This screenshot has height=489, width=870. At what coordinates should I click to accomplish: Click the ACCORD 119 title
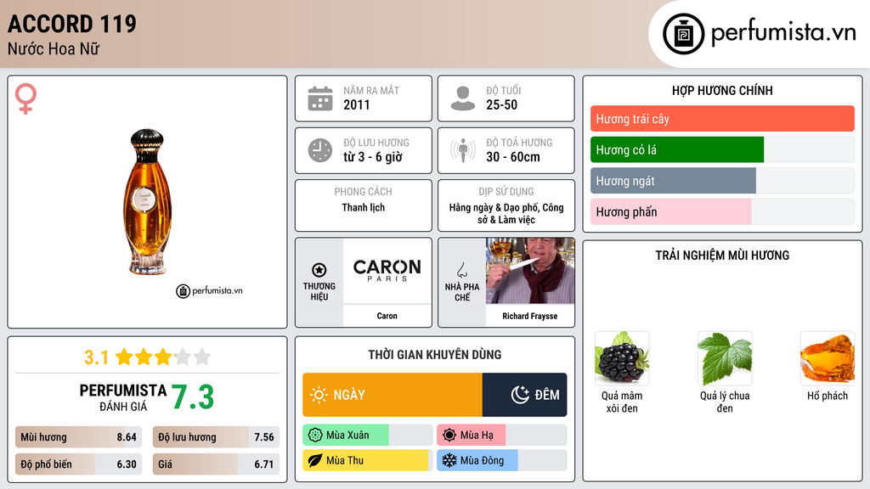pyautogui.click(x=72, y=24)
